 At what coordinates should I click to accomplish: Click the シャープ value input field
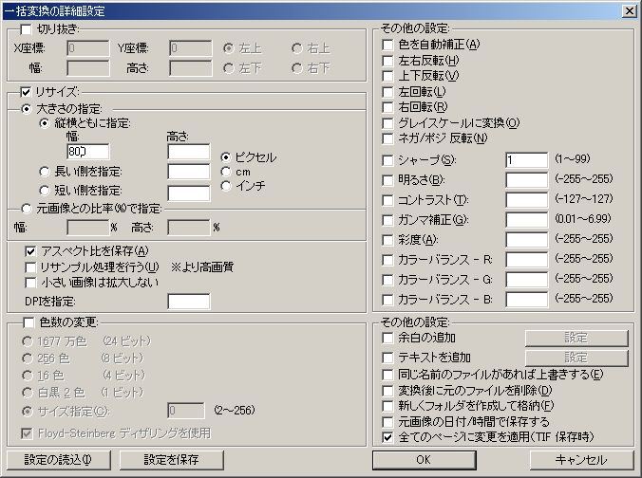(526, 160)
